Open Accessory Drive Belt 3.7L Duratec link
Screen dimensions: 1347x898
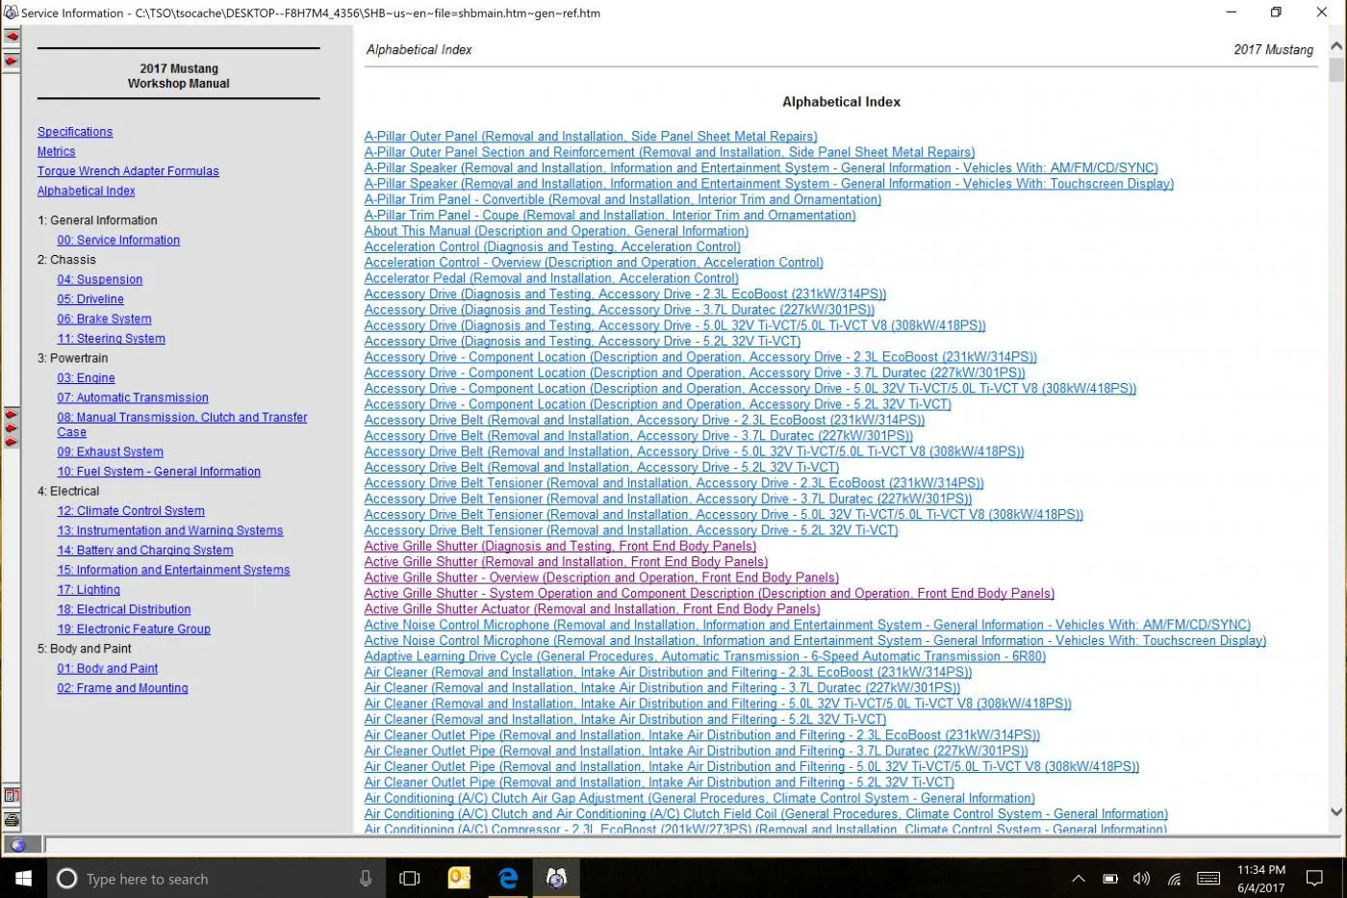639,436
